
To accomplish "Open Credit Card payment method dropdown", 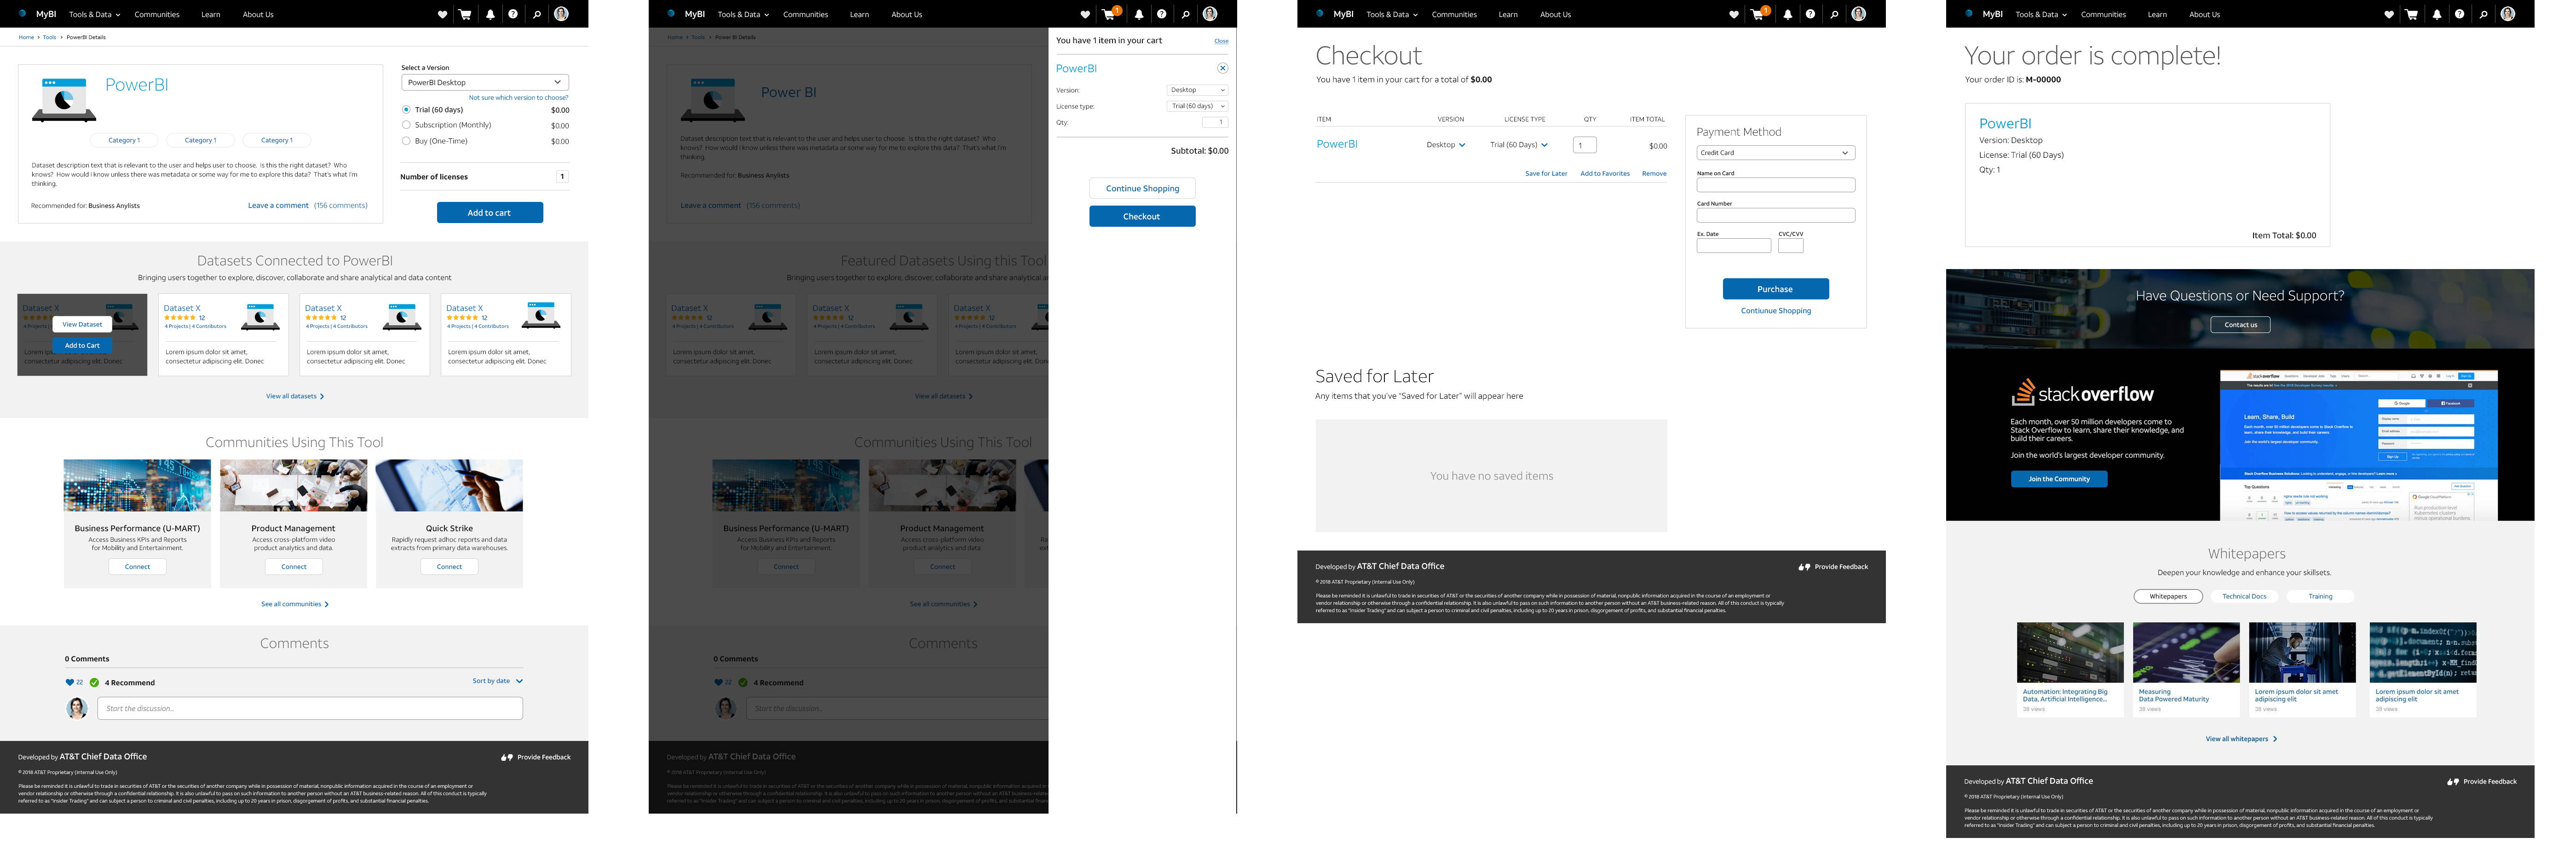I will (x=1775, y=153).
